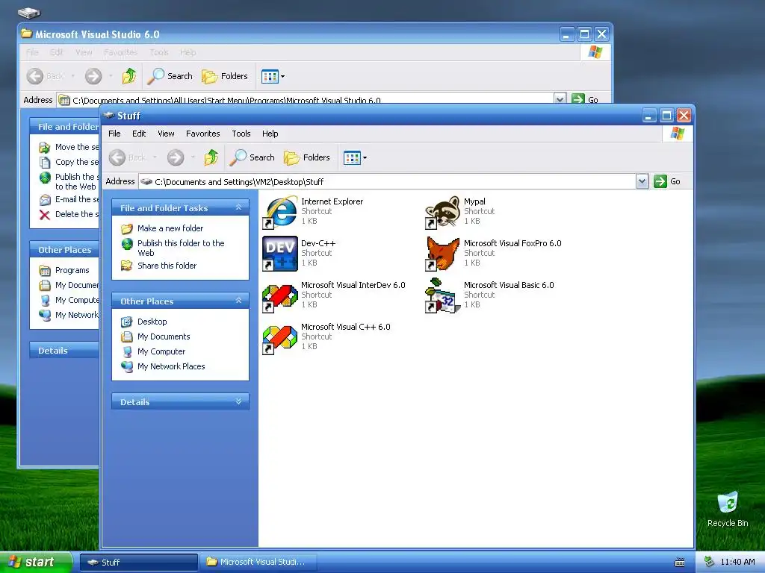Click the Go button in Stuff address bar
765x573 pixels.
click(667, 181)
